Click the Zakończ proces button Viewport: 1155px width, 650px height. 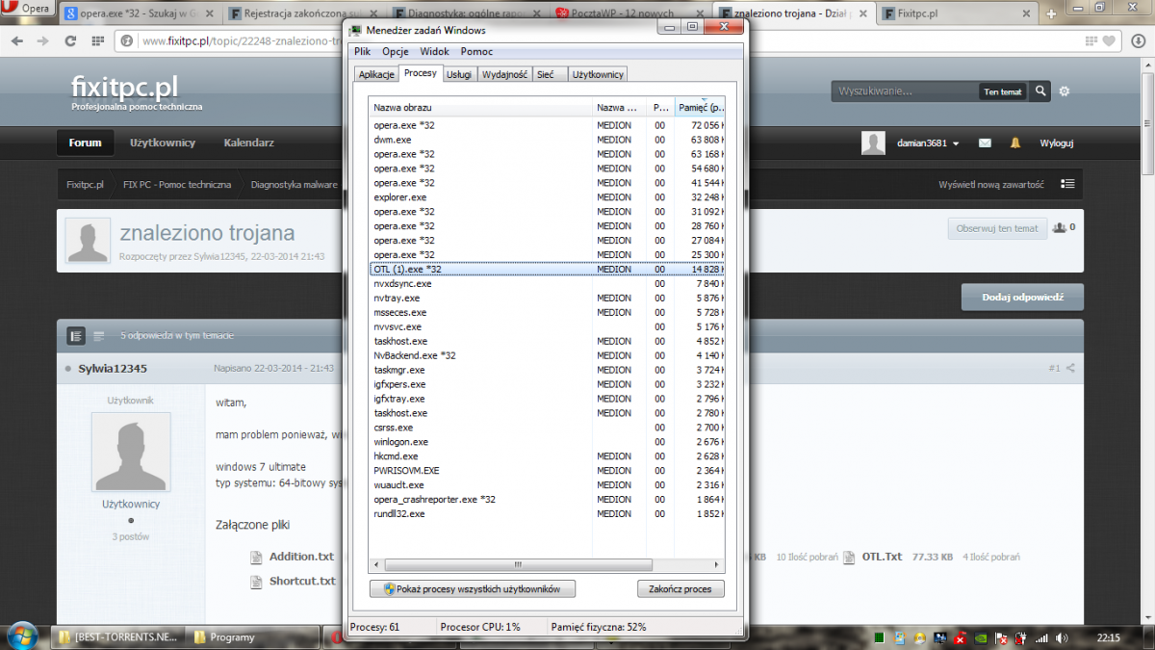680,588
